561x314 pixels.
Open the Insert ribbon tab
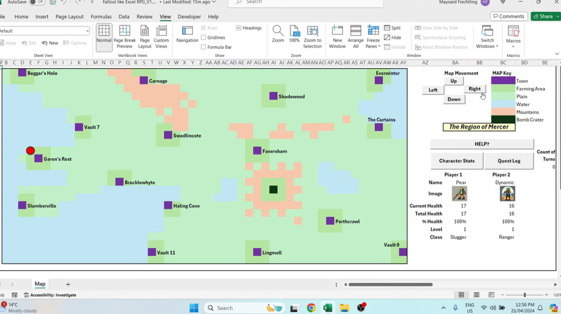42,16
